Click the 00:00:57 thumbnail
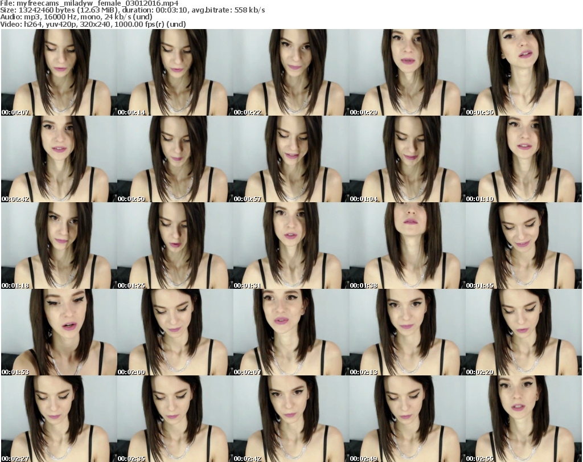 coord(291,159)
